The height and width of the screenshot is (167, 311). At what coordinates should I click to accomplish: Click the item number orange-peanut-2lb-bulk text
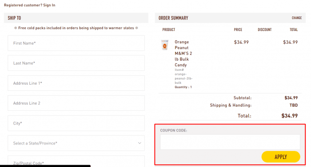tap(183, 76)
